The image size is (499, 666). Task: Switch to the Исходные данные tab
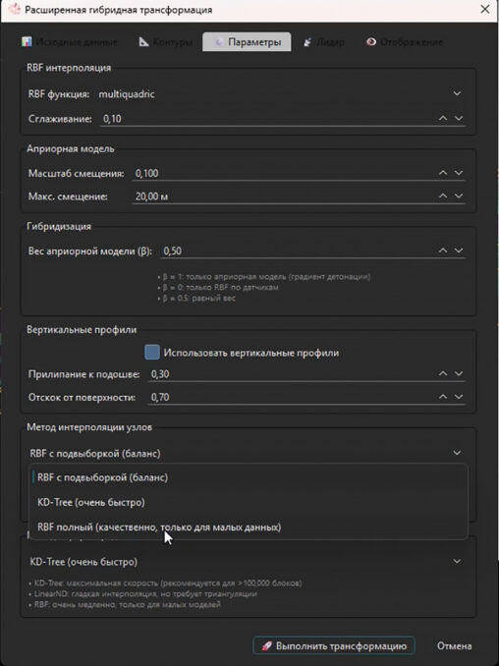pos(70,42)
